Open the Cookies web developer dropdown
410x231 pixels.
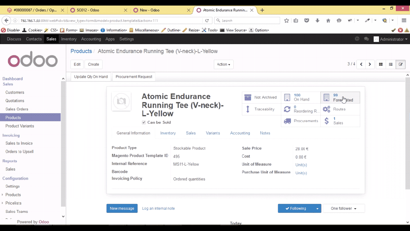[x=32, y=30]
